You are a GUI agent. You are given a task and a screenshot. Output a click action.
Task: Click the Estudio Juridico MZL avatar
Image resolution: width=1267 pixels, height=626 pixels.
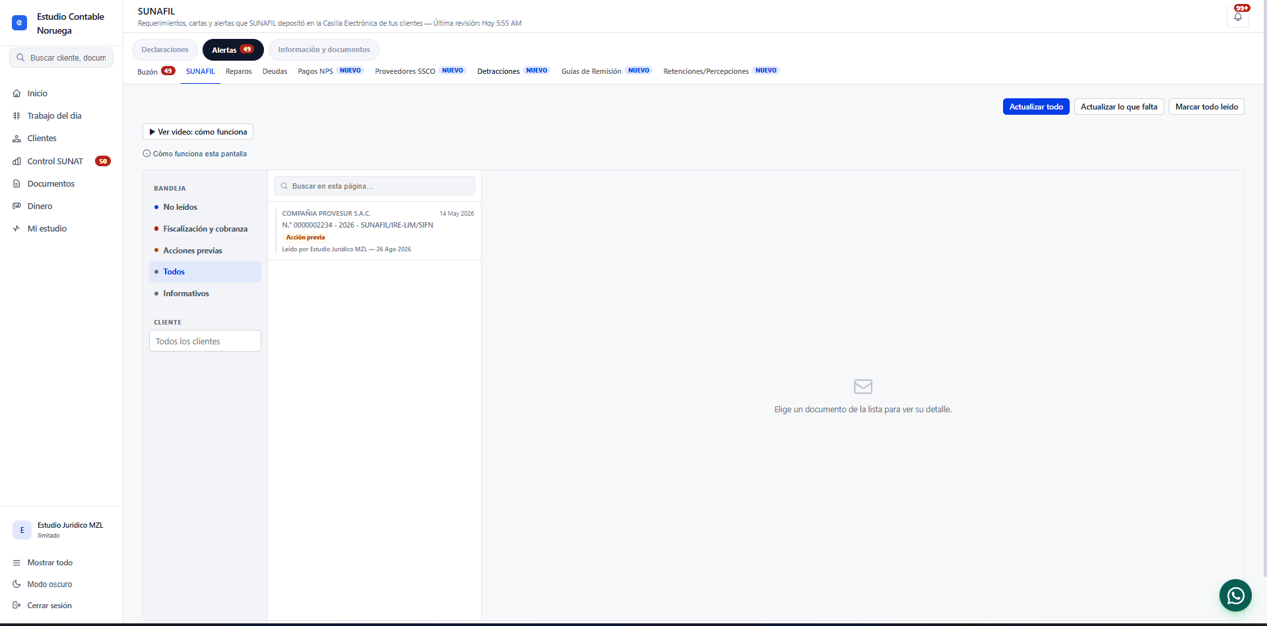pyautogui.click(x=22, y=530)
